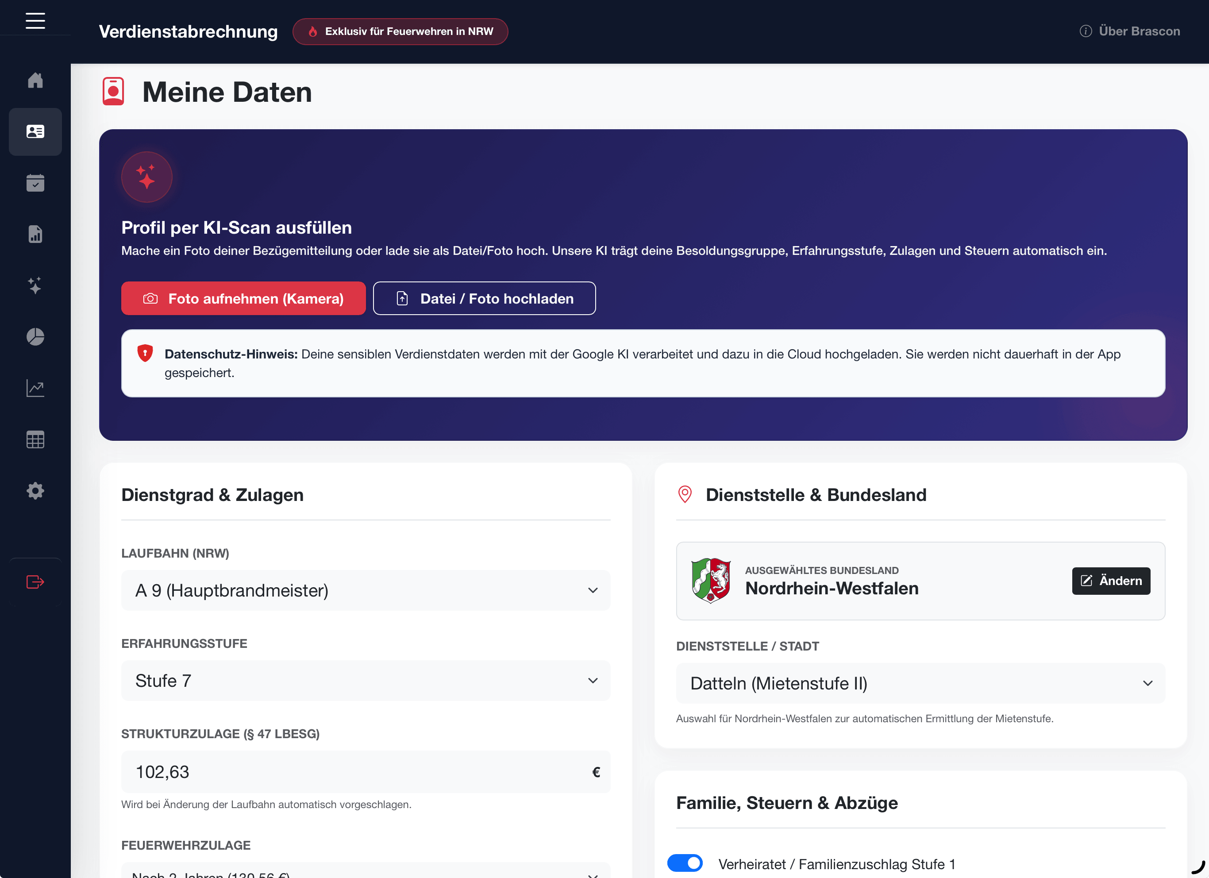Screen dimensions: 1209x878
Task: Open the pie chart sidebar icon
Action: click(35, 337)
